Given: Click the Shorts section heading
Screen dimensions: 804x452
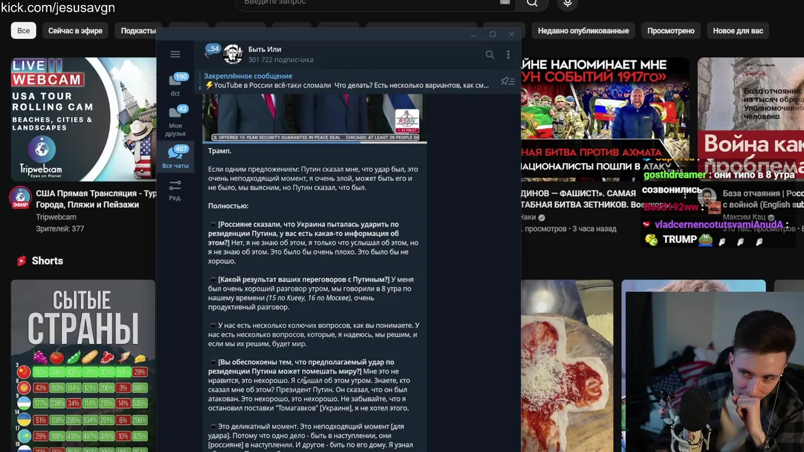Looking at the screenshot, I should [x=47, y=261].
